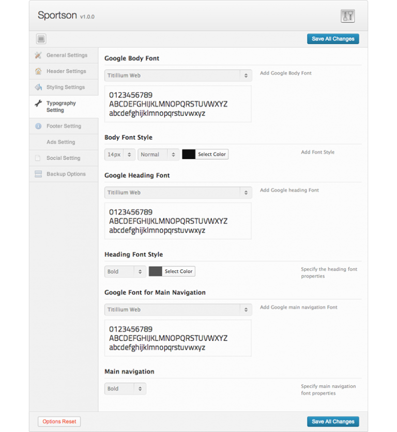Click the Footer Setting info icon
The height and width of the screenshot is (432, 397).
pos(38,126)
